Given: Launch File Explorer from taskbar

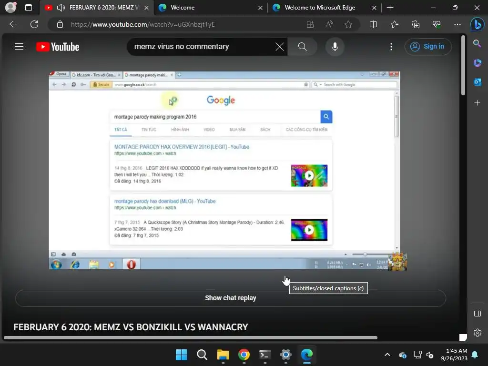Looking at the screenshot, I should tap(223, 355).
